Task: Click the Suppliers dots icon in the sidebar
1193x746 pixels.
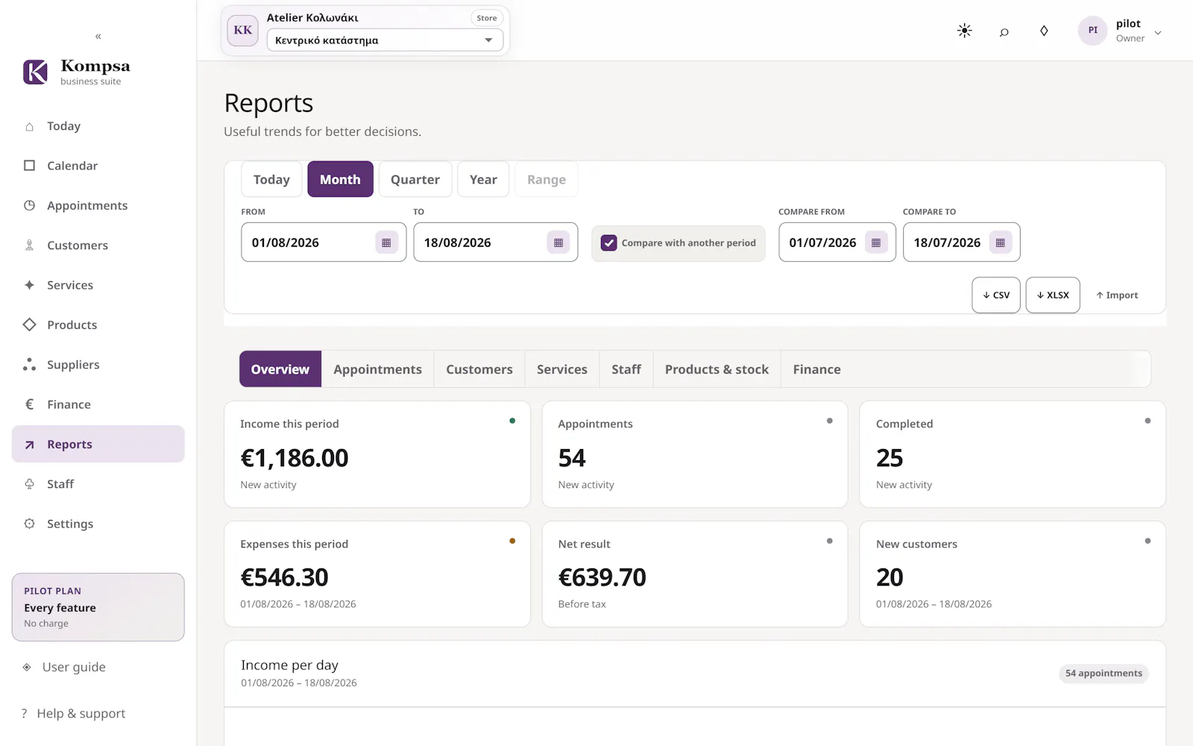Action: click(29, 364)
